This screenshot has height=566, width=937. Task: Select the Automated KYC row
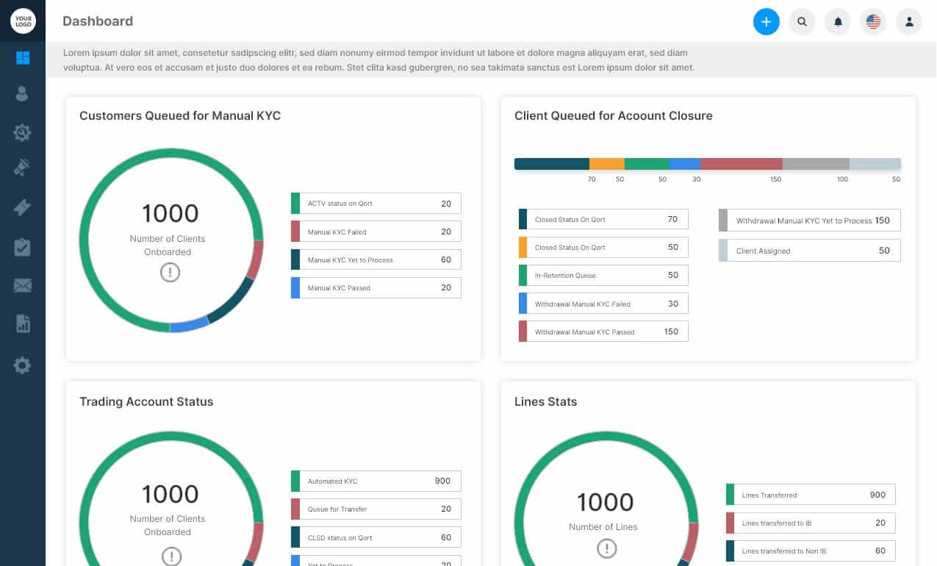click(x=376, y=481)
